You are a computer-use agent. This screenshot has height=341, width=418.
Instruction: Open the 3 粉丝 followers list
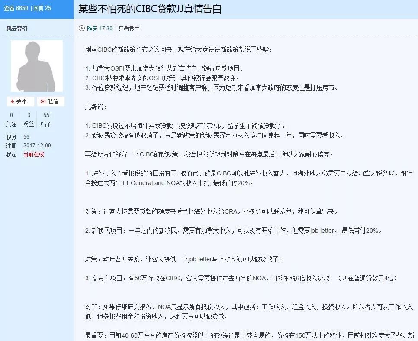pos(29,119)
